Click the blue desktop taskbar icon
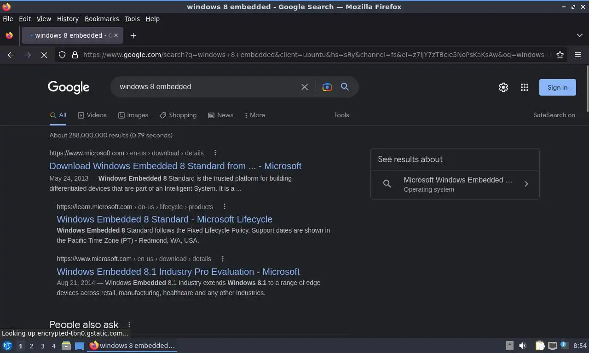 [x=80, y=346]
